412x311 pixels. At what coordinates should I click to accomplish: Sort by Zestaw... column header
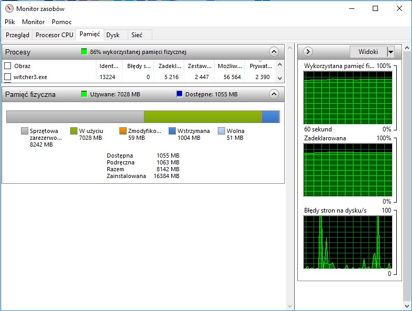point(199,66)
